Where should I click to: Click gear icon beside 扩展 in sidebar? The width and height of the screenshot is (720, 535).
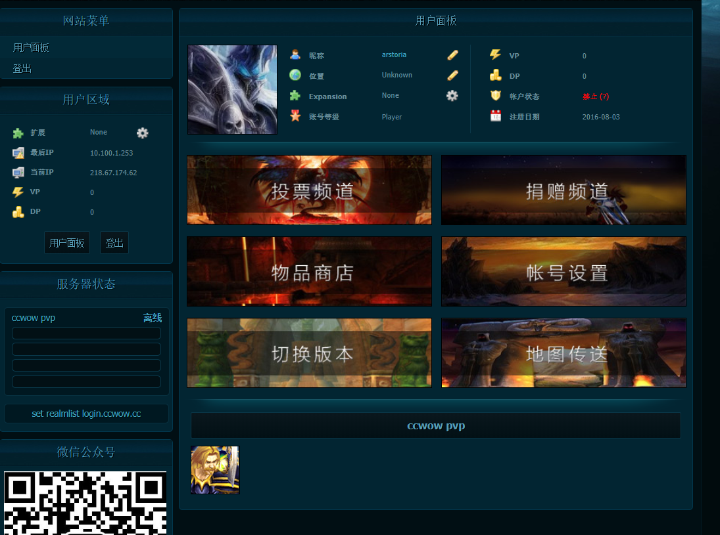click(143, 133)
